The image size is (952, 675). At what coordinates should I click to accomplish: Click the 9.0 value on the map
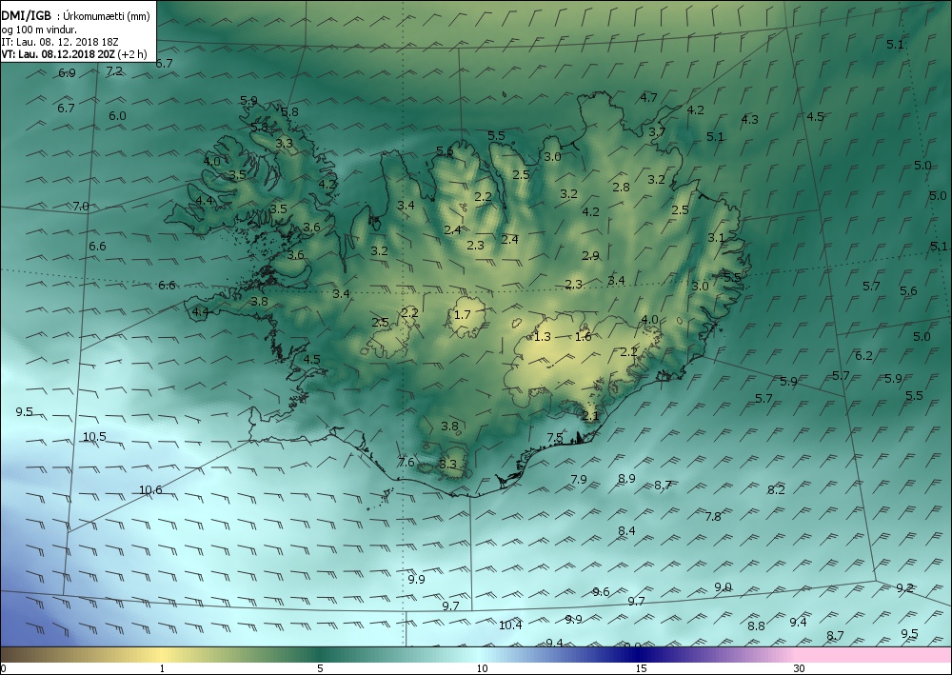[x=723, y=587]
